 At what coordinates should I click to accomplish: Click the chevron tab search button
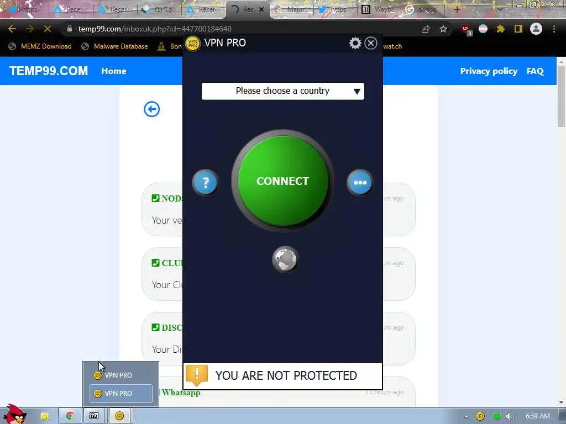(500, 10)
